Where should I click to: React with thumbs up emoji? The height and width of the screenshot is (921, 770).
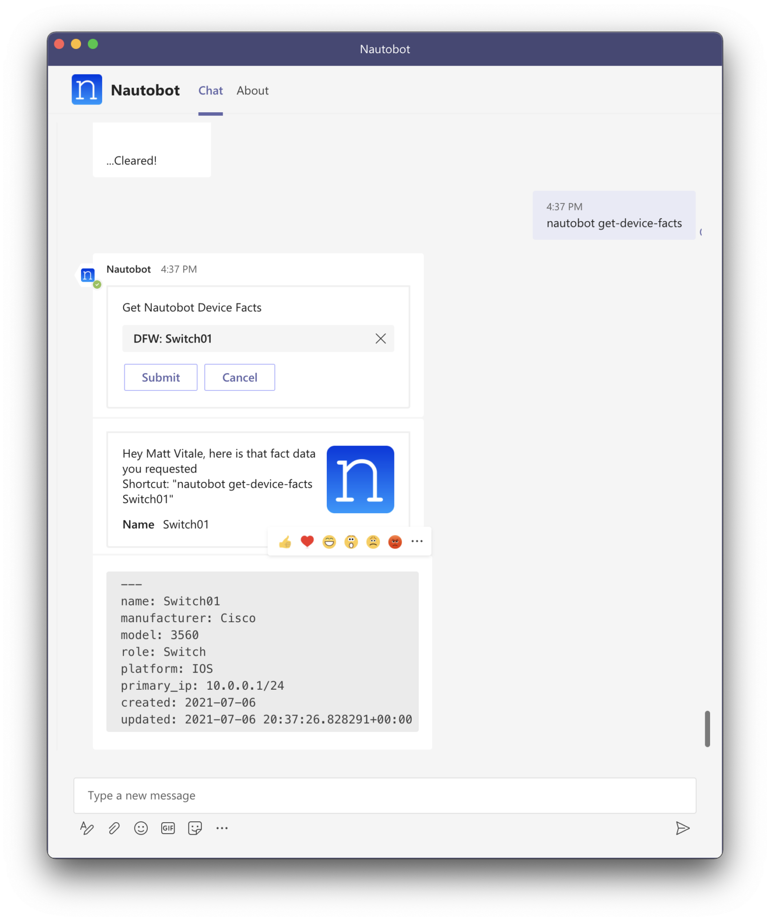pyautogui.click(x=285, y=542)
